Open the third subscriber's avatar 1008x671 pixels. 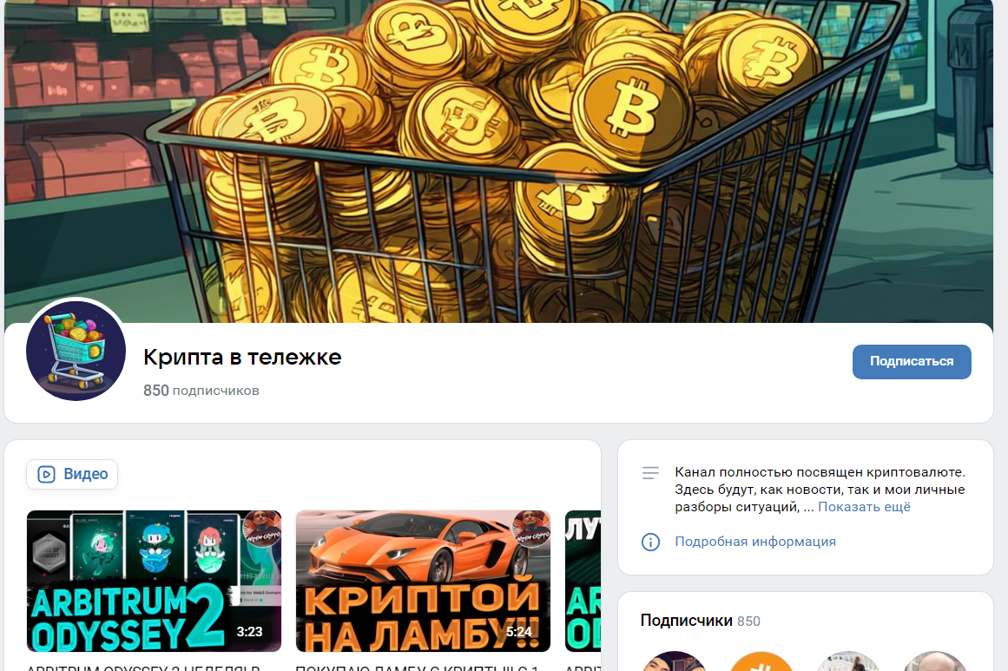(x=848, y=661)
